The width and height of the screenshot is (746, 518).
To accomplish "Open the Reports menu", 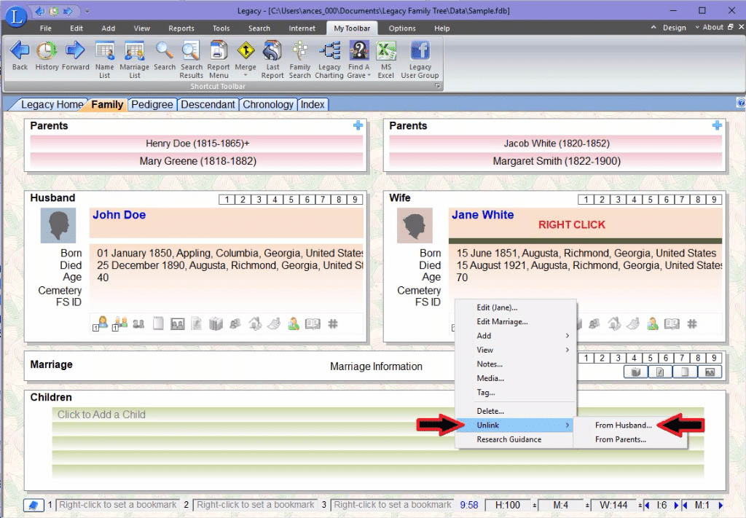I will [181, 28].
